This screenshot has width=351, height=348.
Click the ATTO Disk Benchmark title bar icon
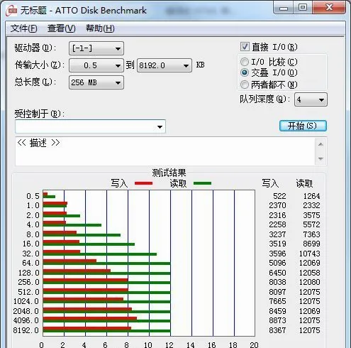coord(11,10)
